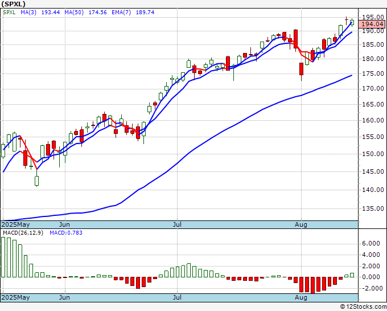
Task: Click the current price tag 194.04
Action: 372,24
